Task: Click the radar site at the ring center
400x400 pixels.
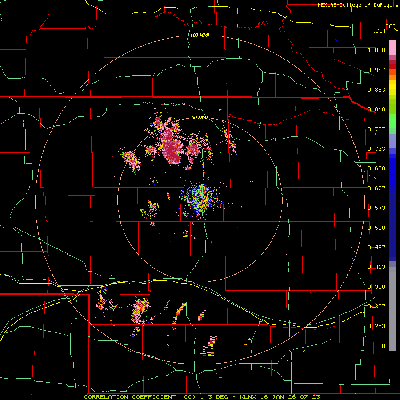Action: tap(200, 200)
